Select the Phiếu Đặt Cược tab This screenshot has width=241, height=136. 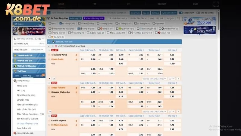[x=21, y=50]
